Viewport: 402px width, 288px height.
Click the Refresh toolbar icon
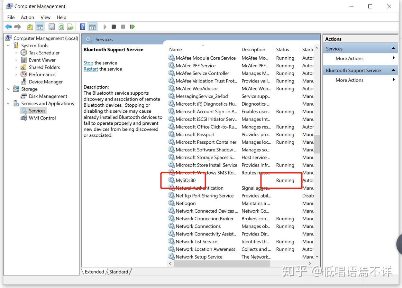[61, 27]
